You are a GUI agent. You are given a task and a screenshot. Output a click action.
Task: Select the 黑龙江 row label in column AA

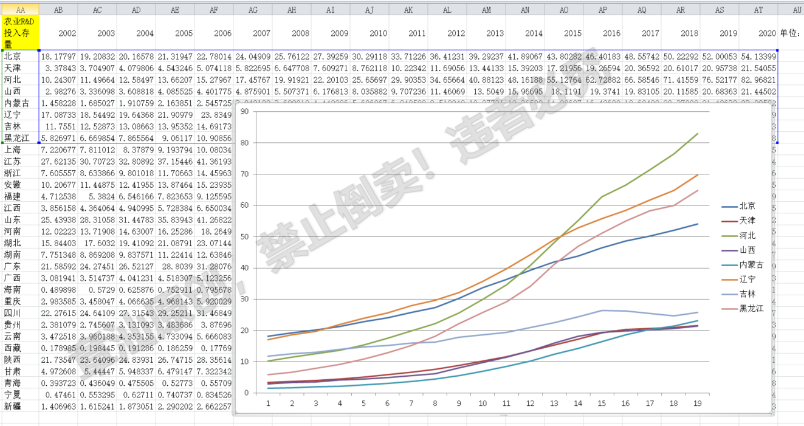pos(20,137)
